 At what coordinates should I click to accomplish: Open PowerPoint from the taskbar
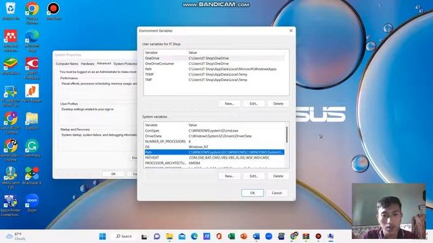[x=244, y=236]
